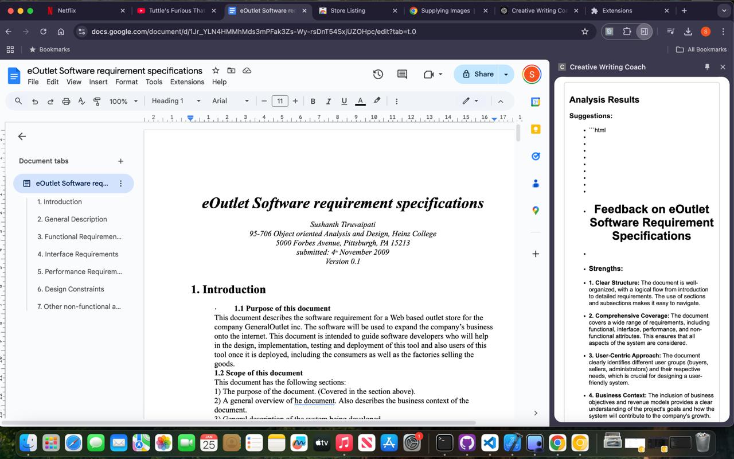Open Google Keep in side panel
Image resolution: width=734 pixels, height=459 pixels.
coord(536,129)
